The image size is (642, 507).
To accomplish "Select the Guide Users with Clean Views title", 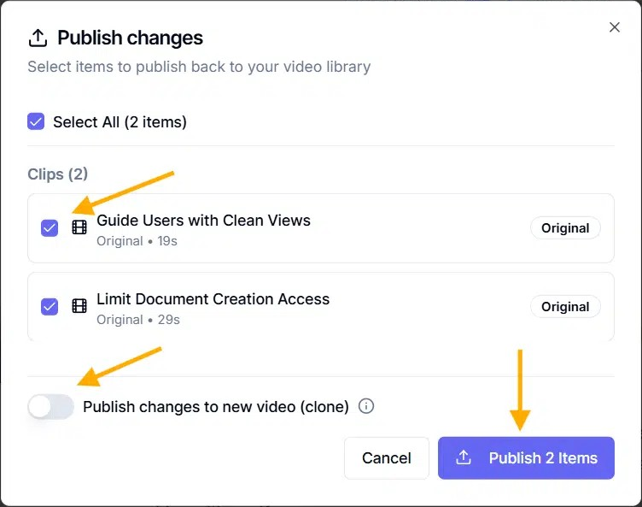I will click(203, 220).
